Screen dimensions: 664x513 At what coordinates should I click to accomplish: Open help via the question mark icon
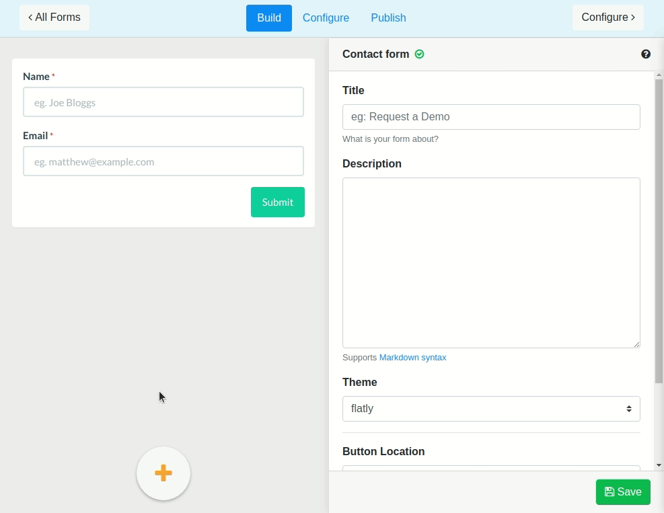[646, 54]
